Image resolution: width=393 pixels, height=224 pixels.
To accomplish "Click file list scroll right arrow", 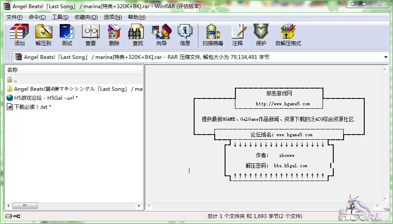I will 139,206.
